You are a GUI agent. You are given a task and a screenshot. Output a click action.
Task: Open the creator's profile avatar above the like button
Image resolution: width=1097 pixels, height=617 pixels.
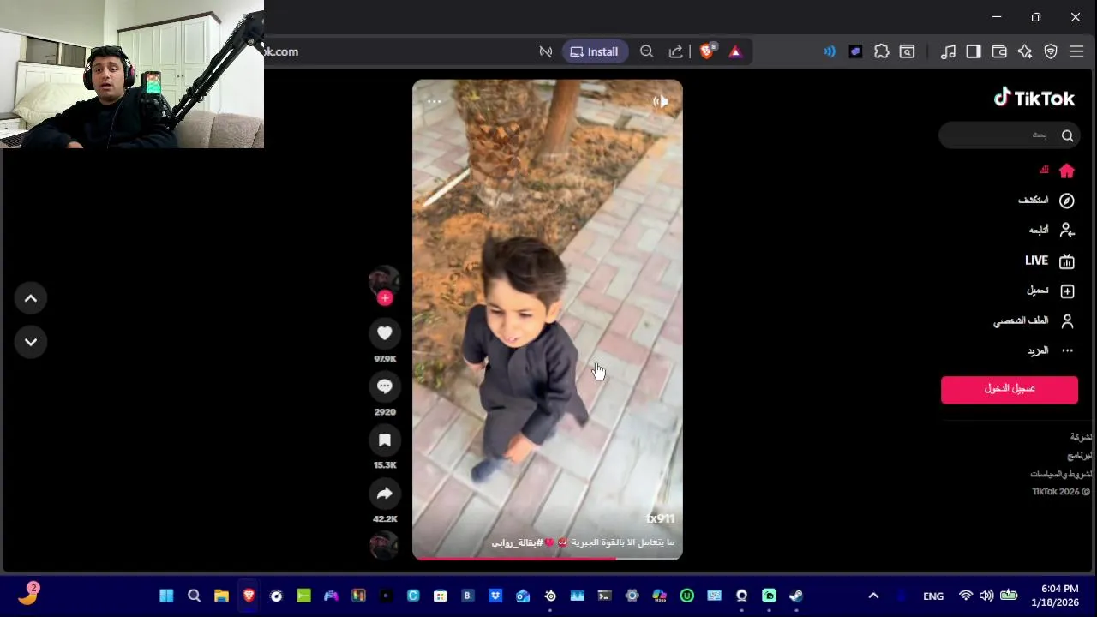click(384, 280)
